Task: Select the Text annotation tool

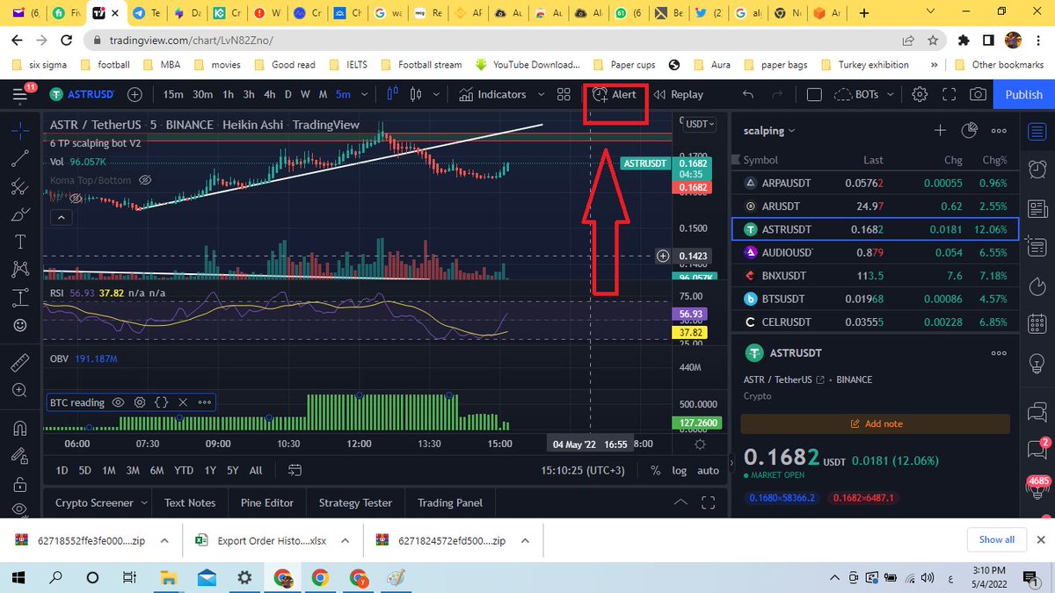Action: pos(20,242)
